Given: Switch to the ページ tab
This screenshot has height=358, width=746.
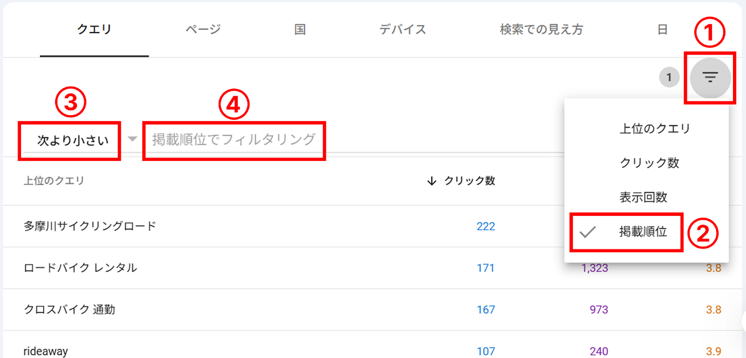Looking at the screenshot, I should 203,29.
